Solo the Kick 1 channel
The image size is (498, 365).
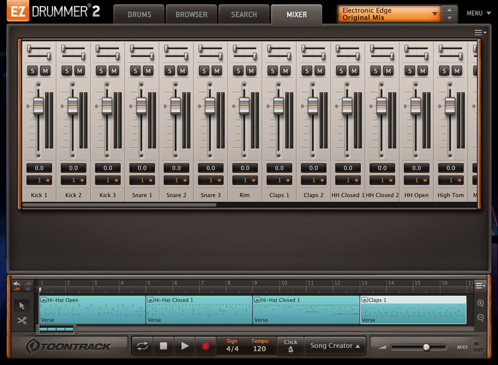pyautogui.click(x=32, y=71)
